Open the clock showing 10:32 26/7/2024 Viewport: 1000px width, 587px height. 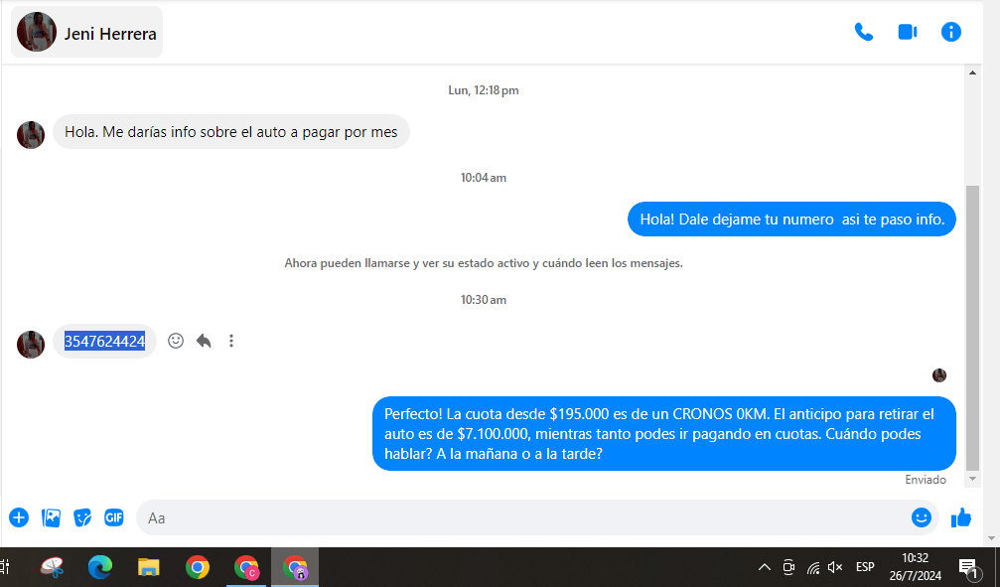pyautogui.click(x=916, y=567)
